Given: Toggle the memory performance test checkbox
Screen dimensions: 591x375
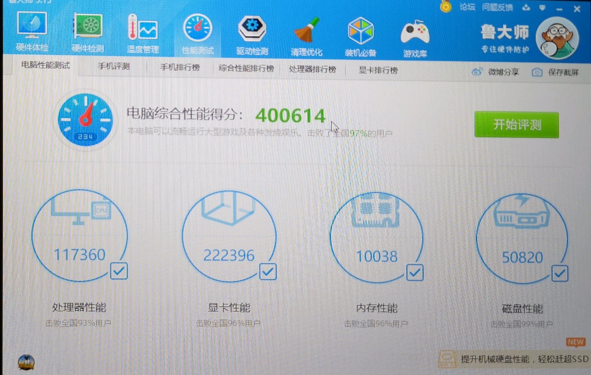Looking at the screenshot, I should (415, 272).
